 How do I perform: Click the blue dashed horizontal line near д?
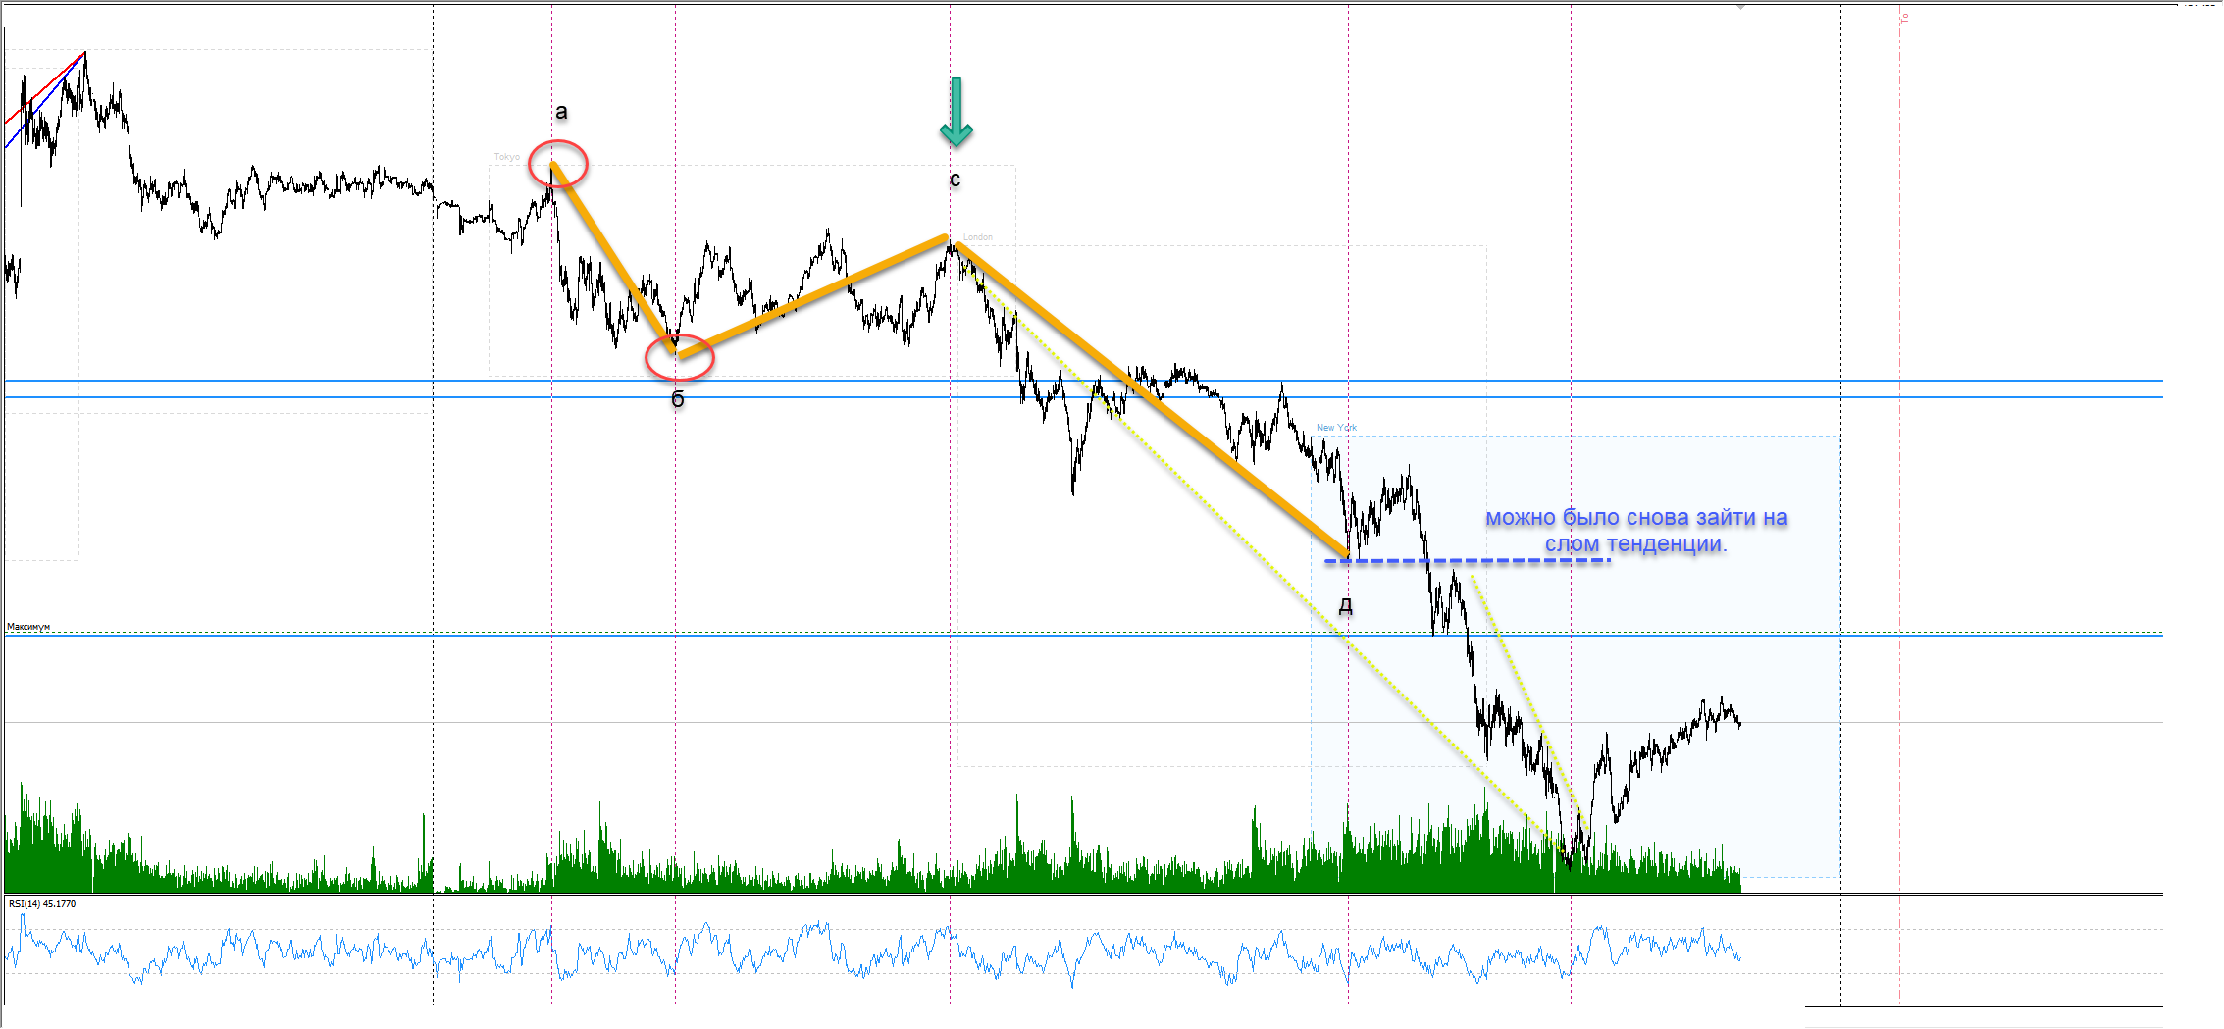pyautogui.click(x=1530, y=561)
